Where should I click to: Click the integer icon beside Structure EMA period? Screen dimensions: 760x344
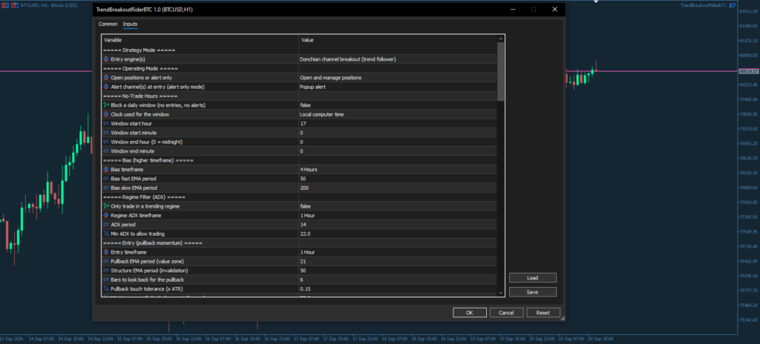[106, 271]
